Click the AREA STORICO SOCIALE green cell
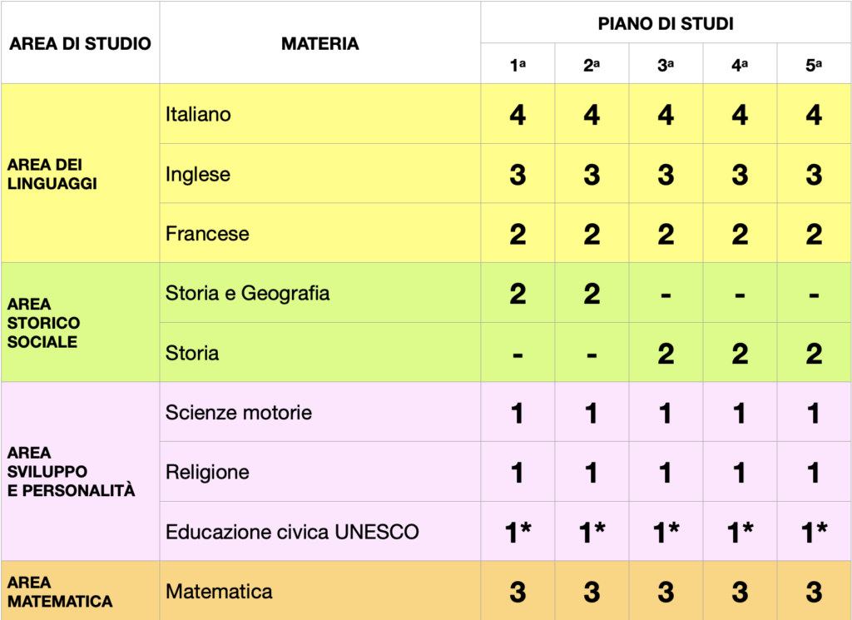 pyautogui.click(x=81, y=323)
